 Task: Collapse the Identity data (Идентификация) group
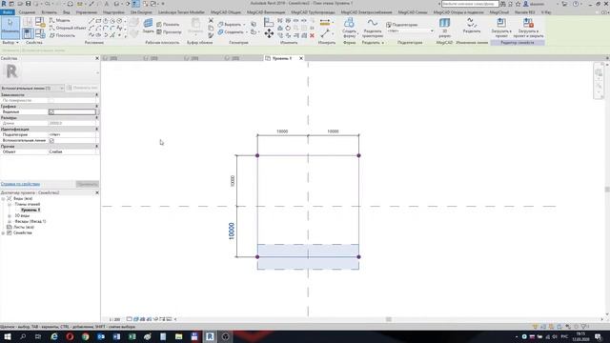point(96,130)
